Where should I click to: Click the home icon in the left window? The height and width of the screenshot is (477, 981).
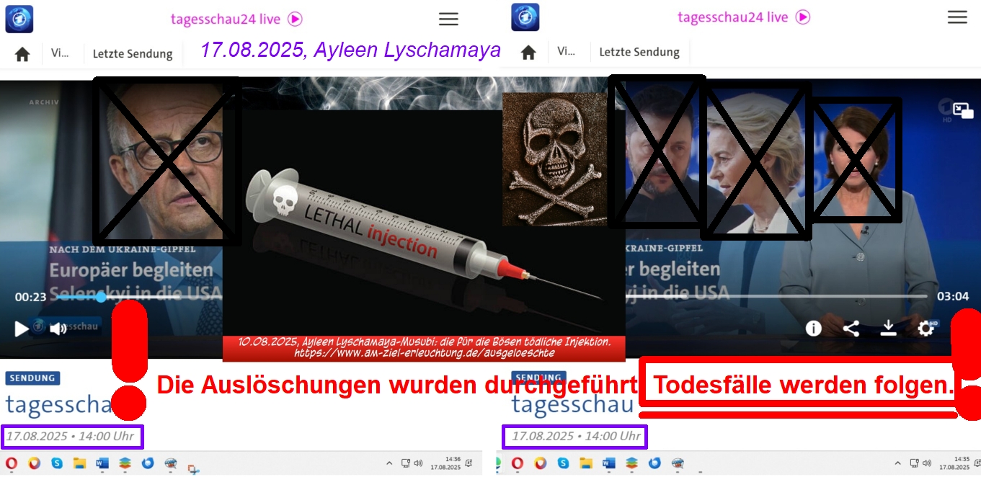coord(22,54)
